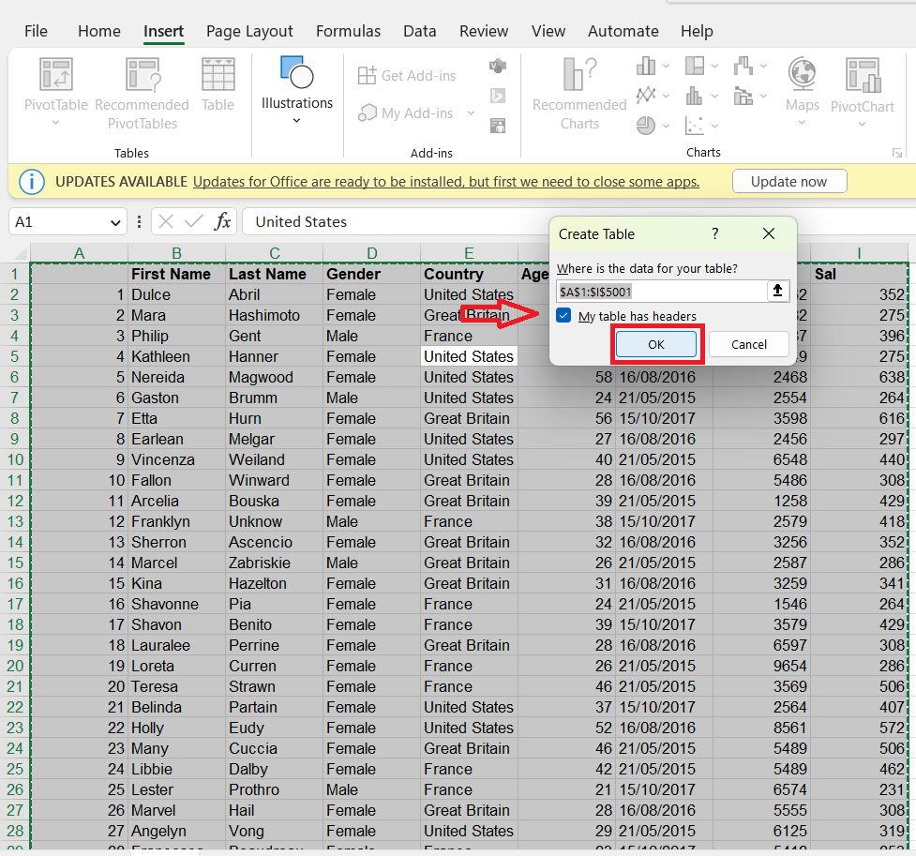Switch to the Home tab

click(99, 31)
